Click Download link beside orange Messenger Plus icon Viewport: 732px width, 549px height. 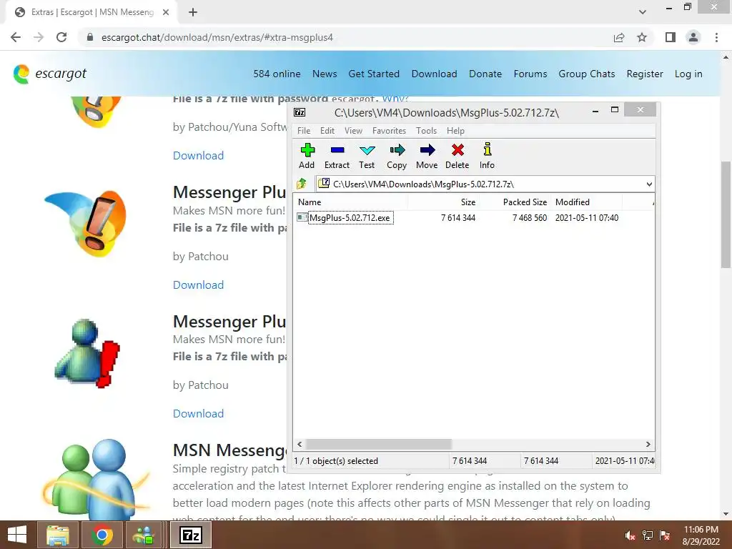(x=199, y=285)
